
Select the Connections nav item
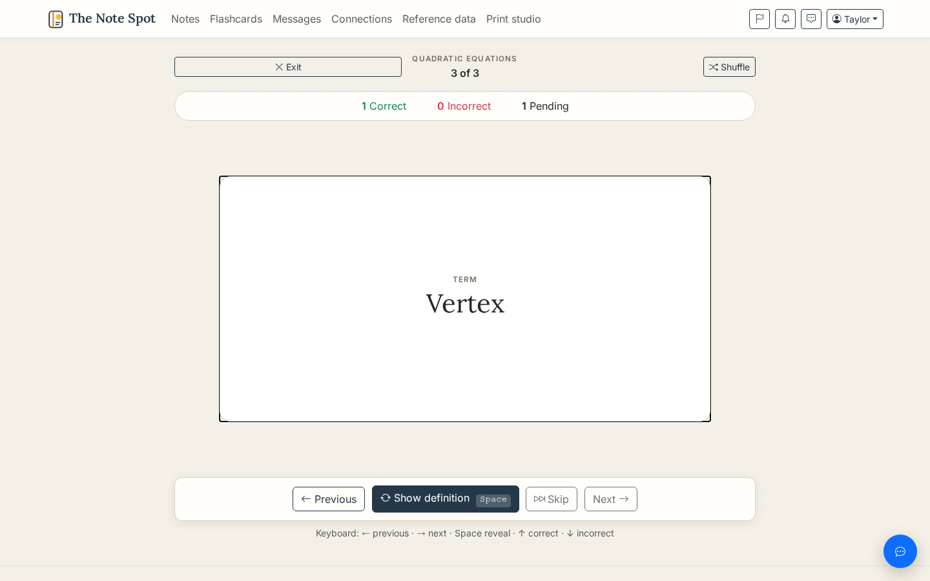coord(362,19)
